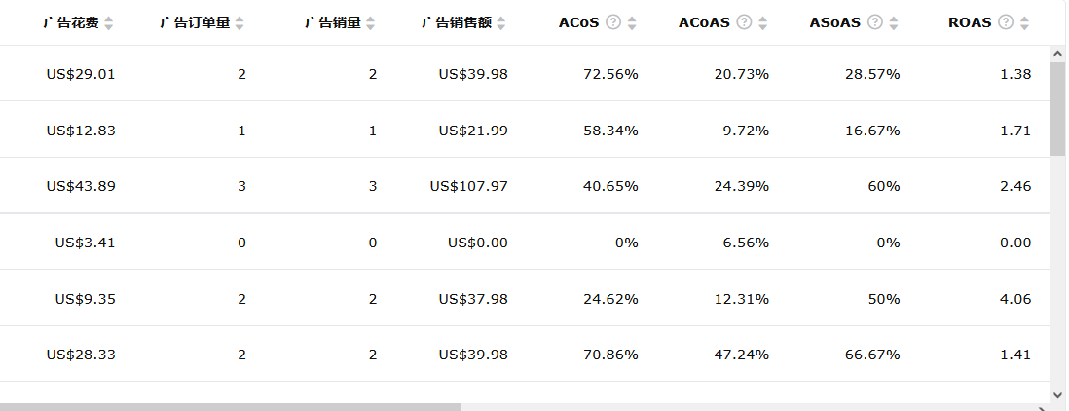Viewport: 1069px width, 411px height.
Task: Toggle ROAS column sort arrows
Action: (1024, 23)
